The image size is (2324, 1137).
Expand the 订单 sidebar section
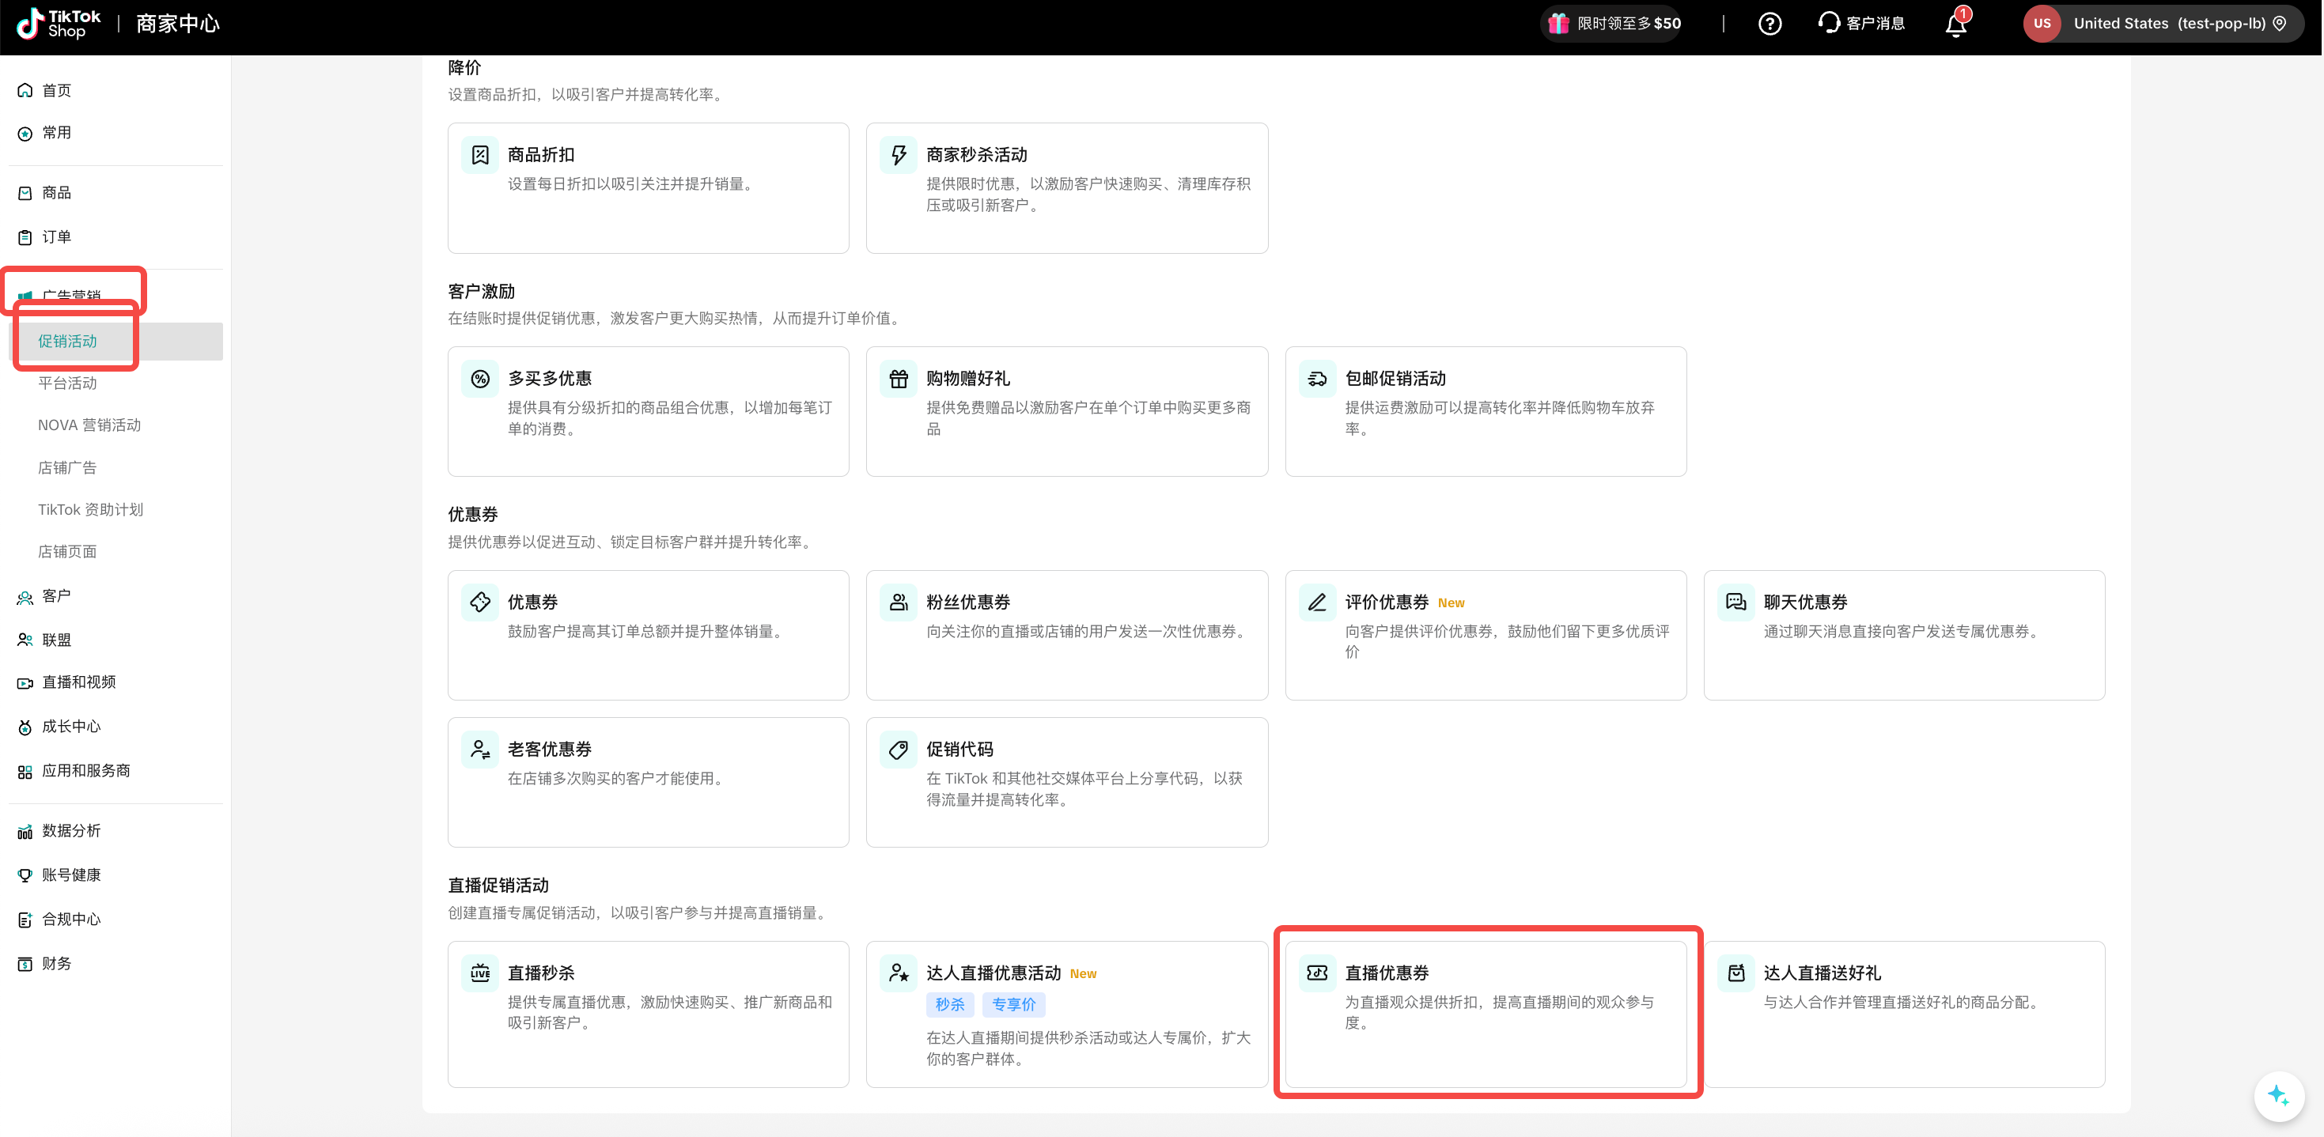click(57, 237)
